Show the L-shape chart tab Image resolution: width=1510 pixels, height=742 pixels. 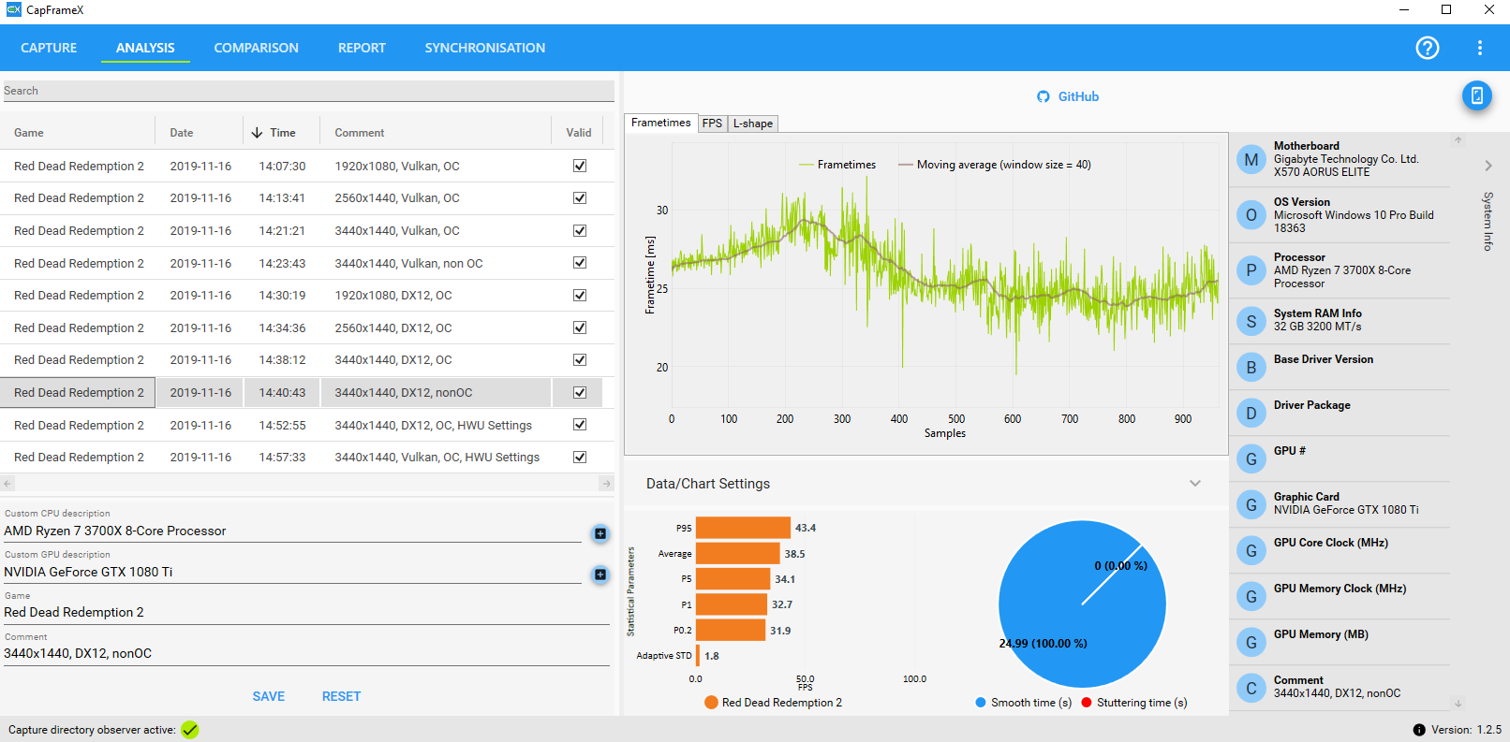pos(753,124)
